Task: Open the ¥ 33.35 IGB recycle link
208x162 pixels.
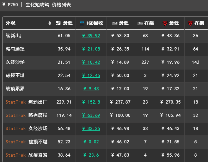Action: click(x=91, y=129)
